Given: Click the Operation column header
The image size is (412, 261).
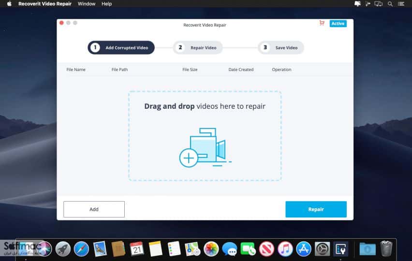Looking at the screenshot, I should point(281,70).
